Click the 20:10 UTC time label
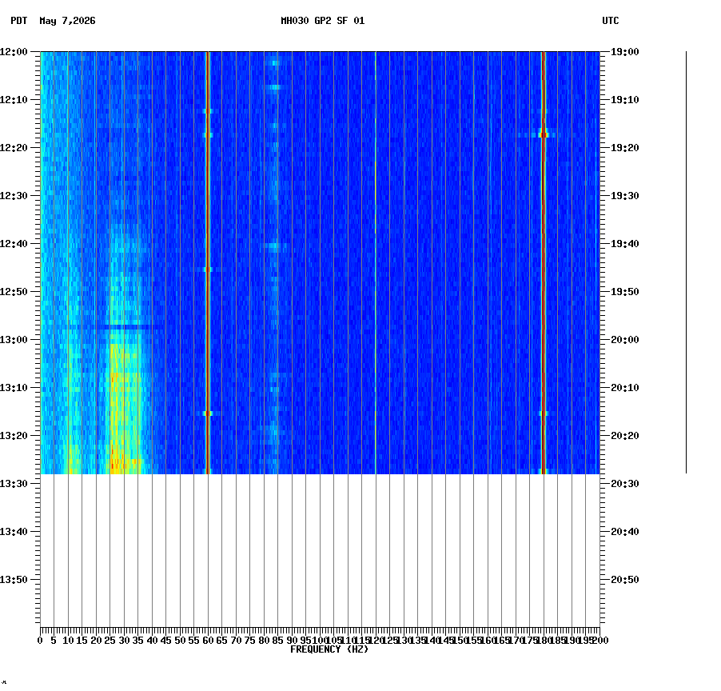 pyautogui.click(x=625, y=388)
